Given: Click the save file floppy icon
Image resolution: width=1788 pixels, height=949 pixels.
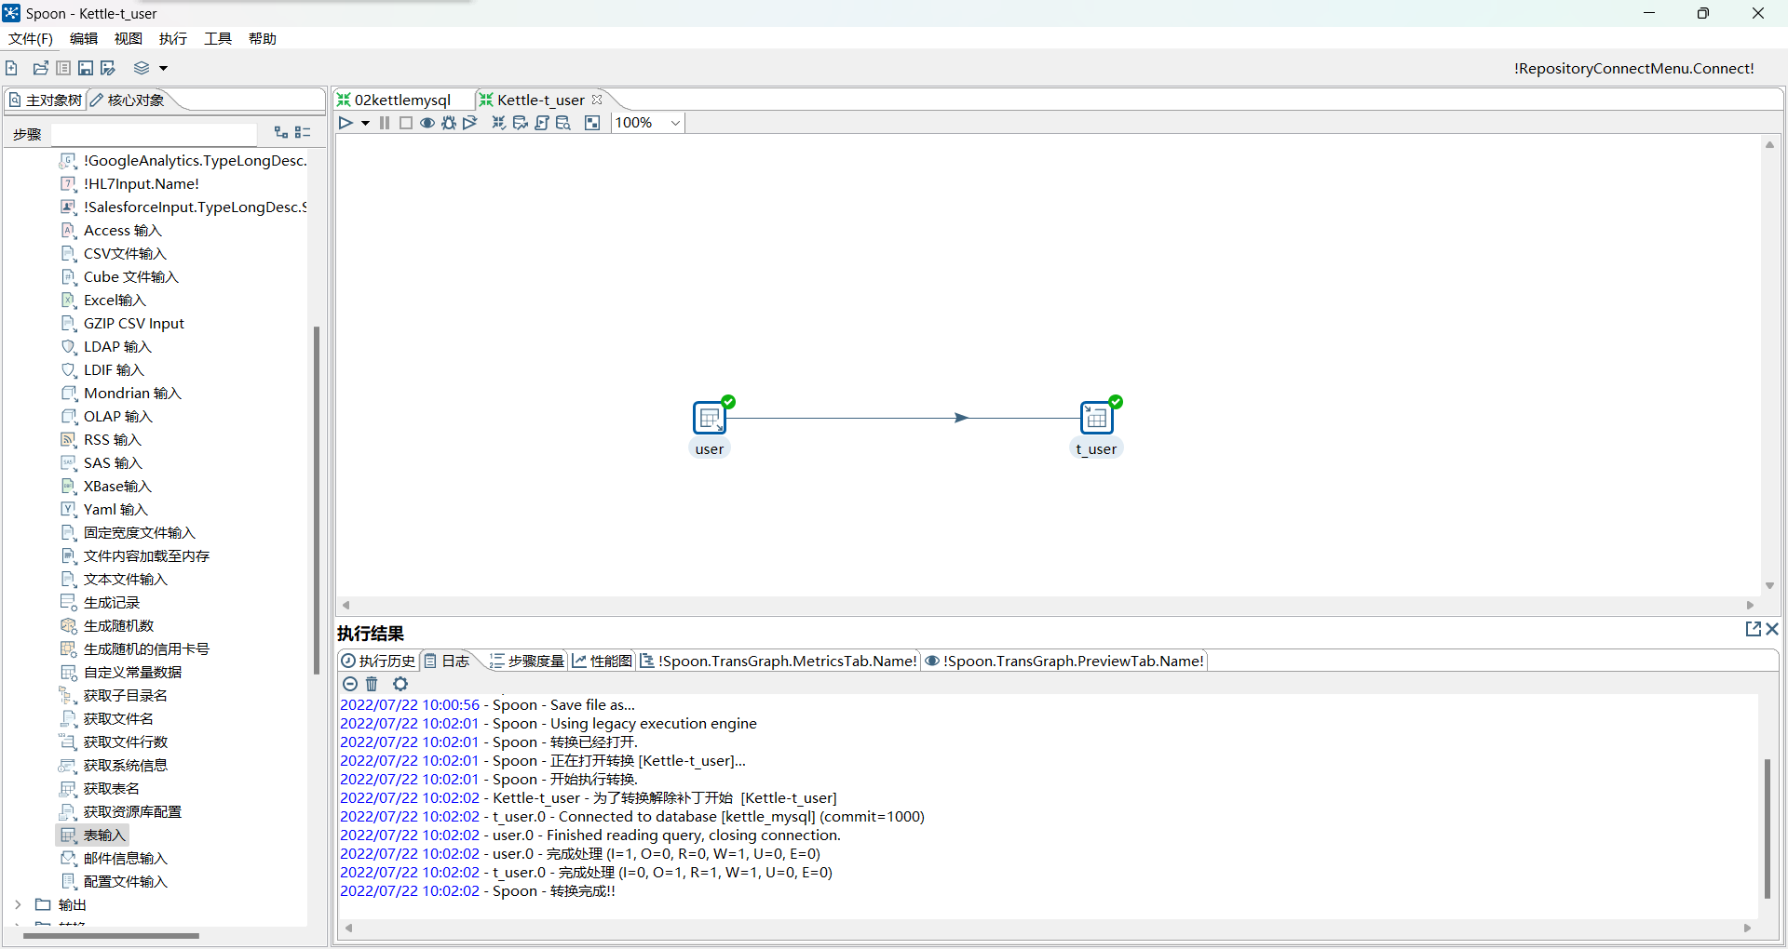Looking at the screenshot, I should [86, 68].
